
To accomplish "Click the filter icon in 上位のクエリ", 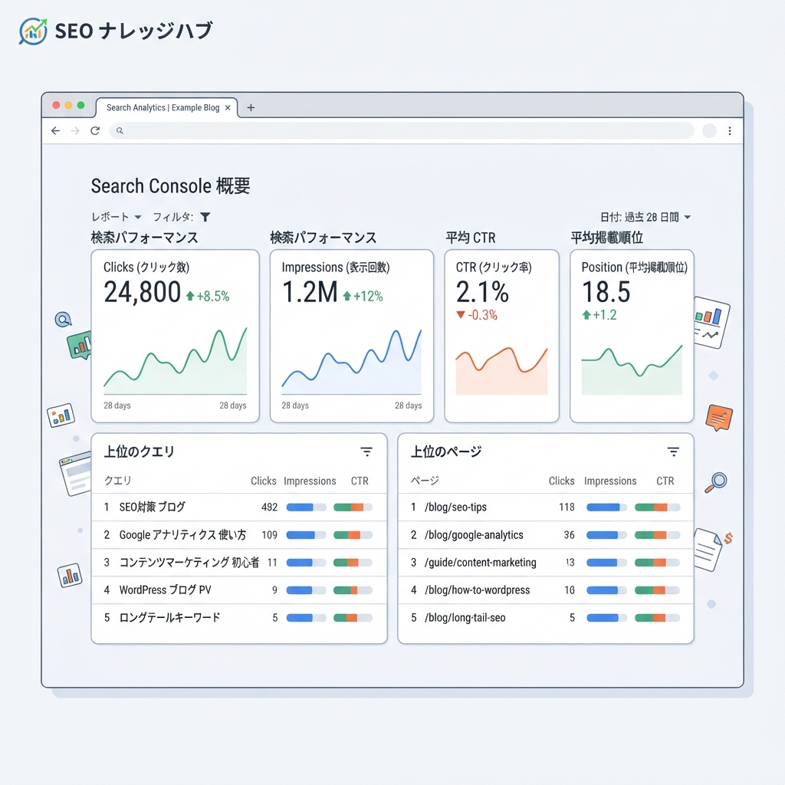I will click(366, 452).
